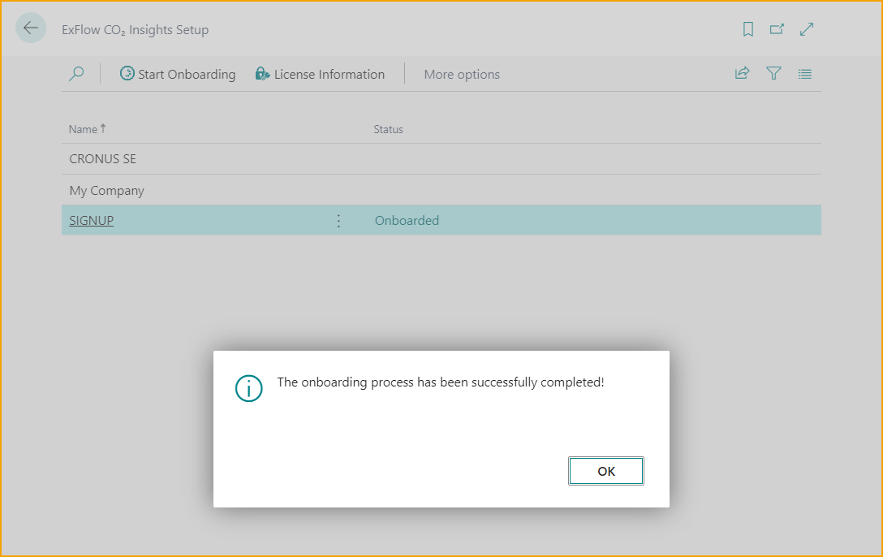Open License Information
Screen dimensions: 883x557
click(x=320, y=74)
